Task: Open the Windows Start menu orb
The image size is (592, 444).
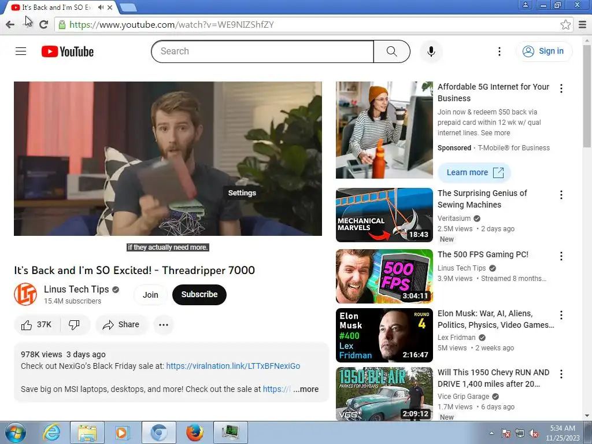Action: click(x=16, y=432)
